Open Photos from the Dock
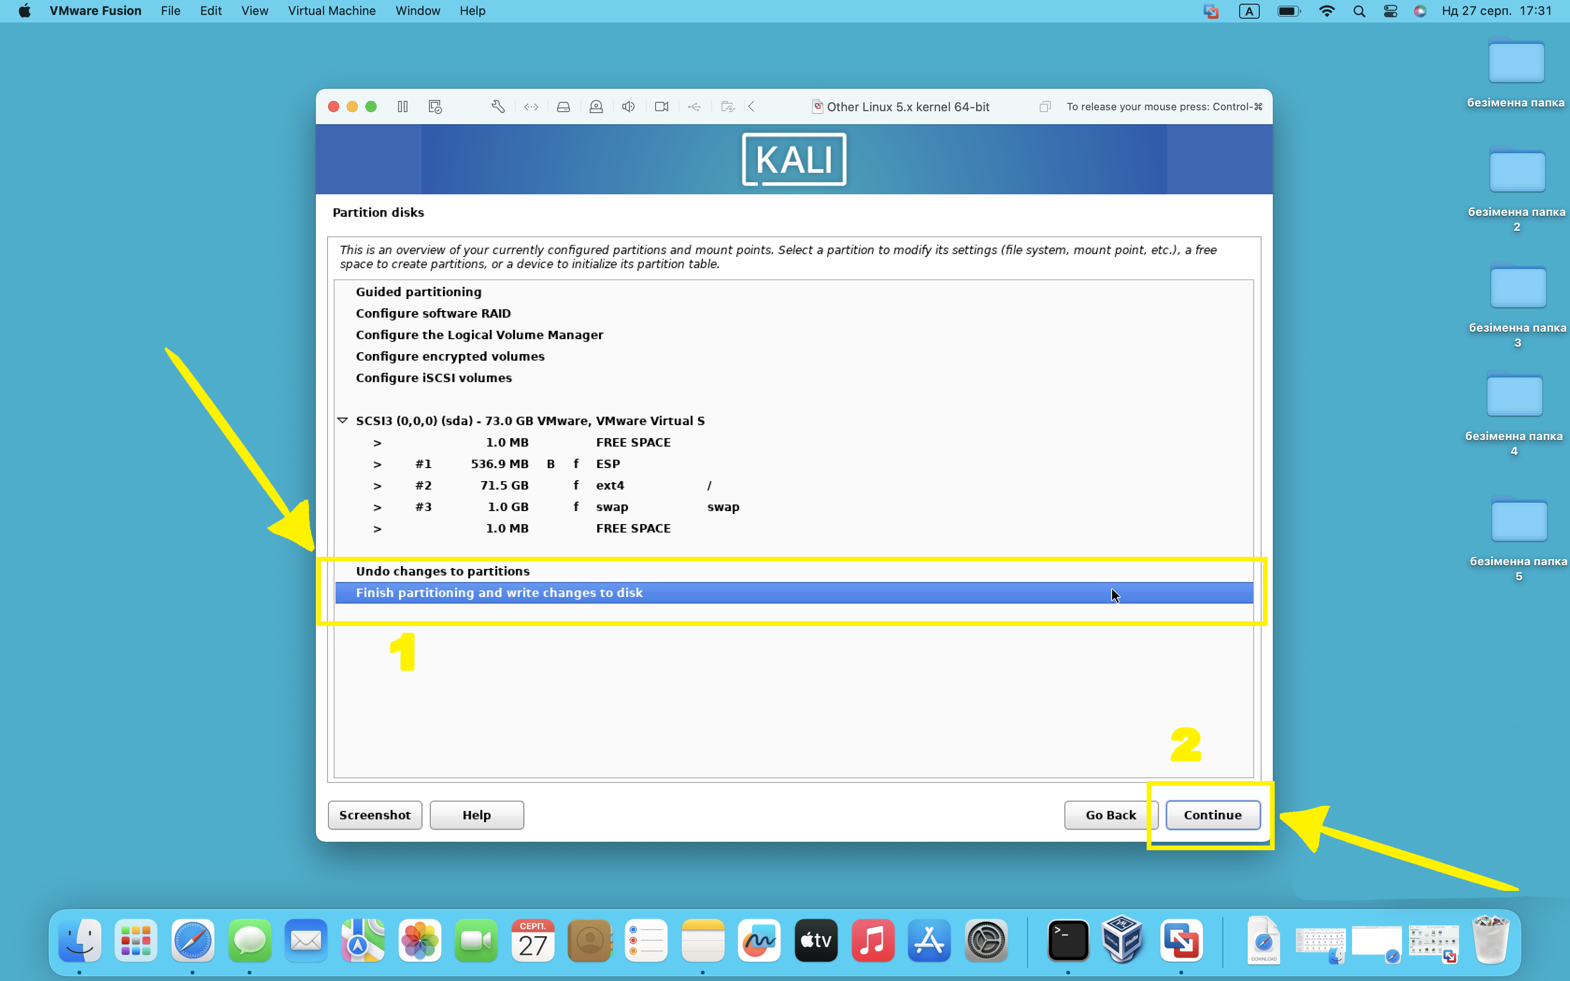The image size is (1570, 981). point(420,940)
